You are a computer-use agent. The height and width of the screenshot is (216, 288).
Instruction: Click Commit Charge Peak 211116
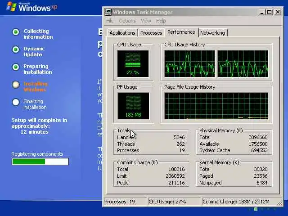176,183
